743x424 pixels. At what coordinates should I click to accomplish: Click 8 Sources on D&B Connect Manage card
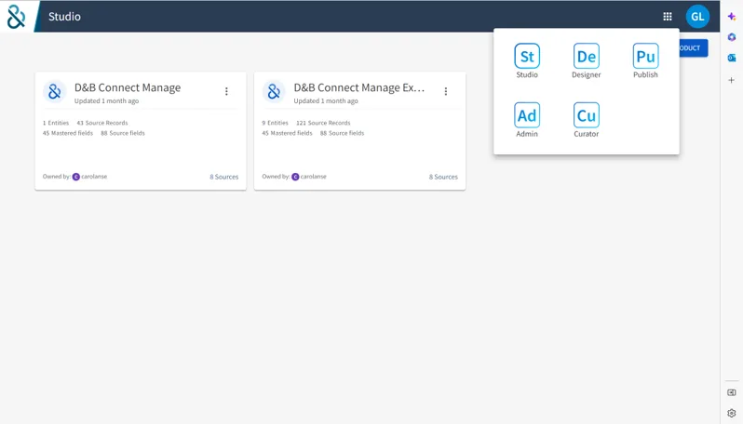pyautogui.click(x=224, y=177)
